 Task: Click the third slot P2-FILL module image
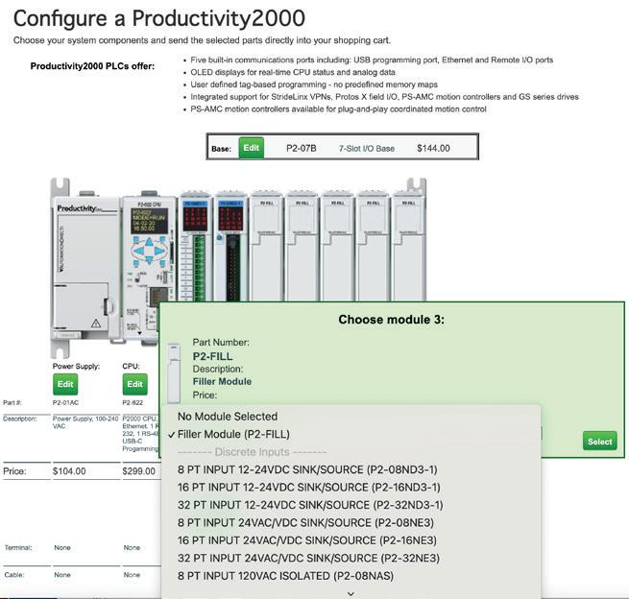point(266,247)
